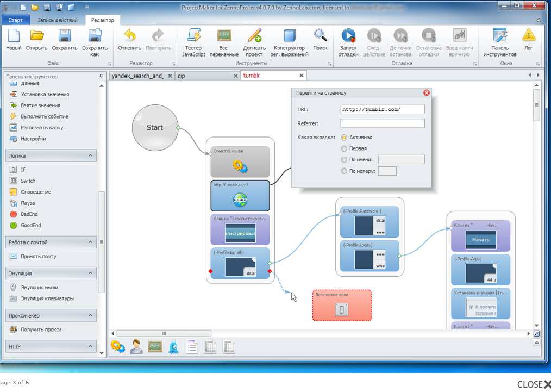
Task: Start debugging with Запуск отладки
Action: [348, 36]
